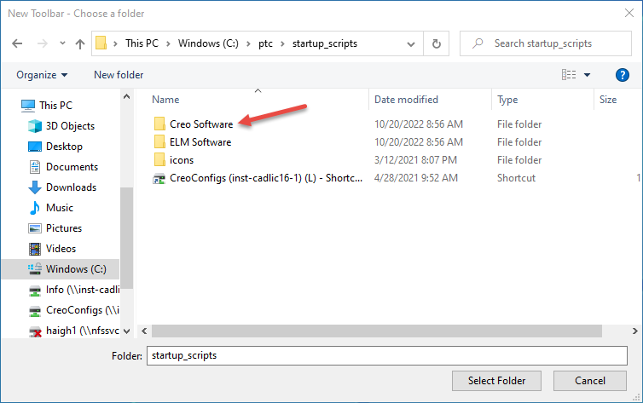
Task: Open the Organize dropdown menu
Action: tap(41, 75)
